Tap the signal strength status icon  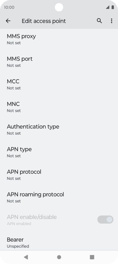click(108, 7)
